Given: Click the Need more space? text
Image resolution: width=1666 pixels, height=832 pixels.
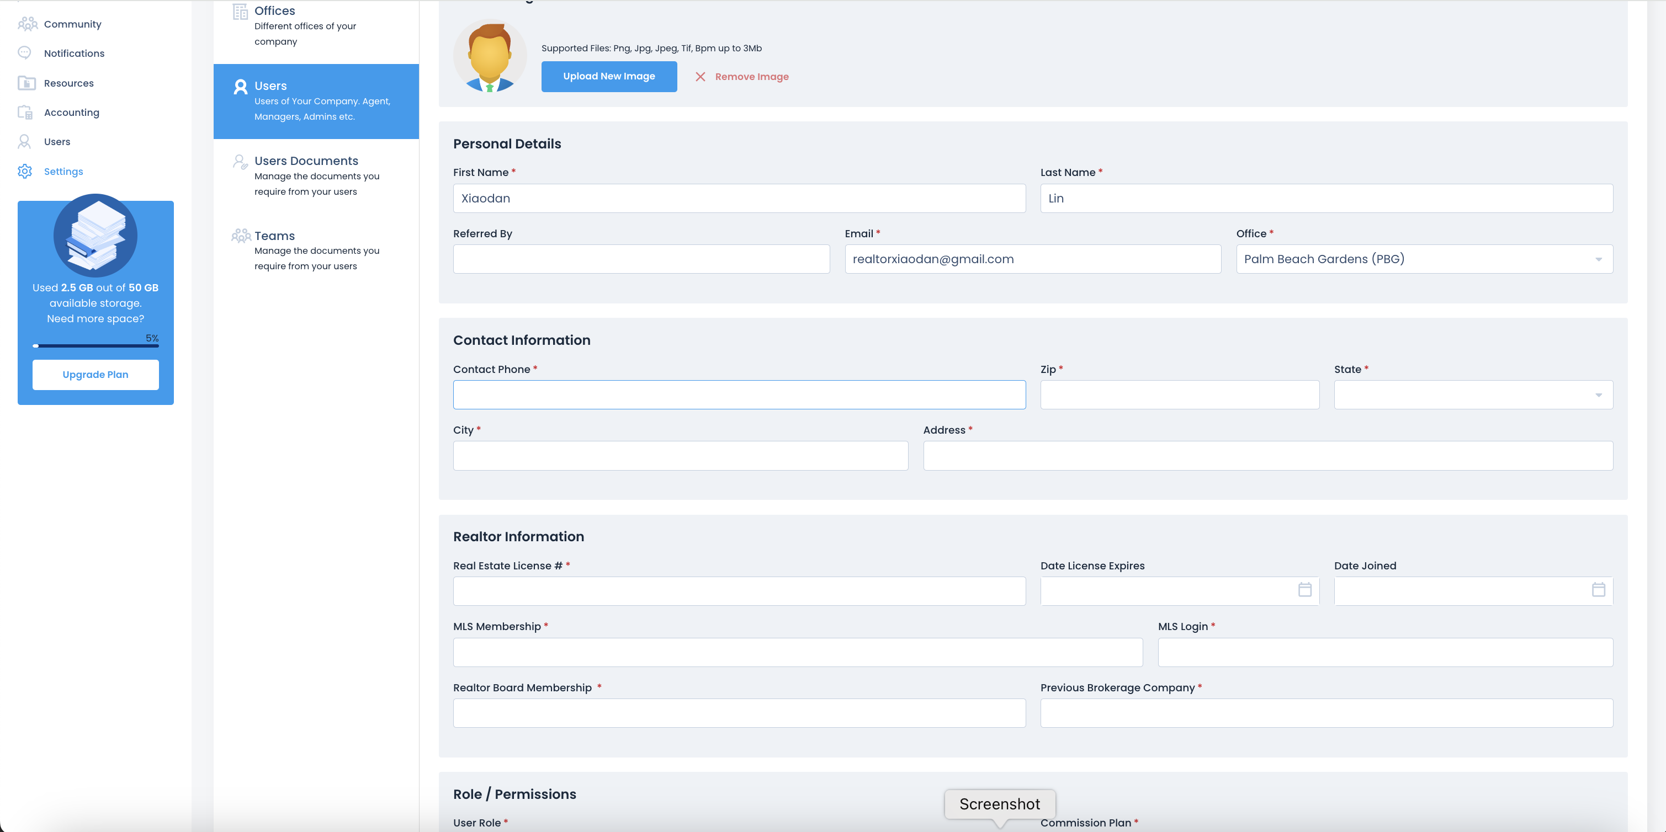Looking at the screenshot, I should coord(95,319).
